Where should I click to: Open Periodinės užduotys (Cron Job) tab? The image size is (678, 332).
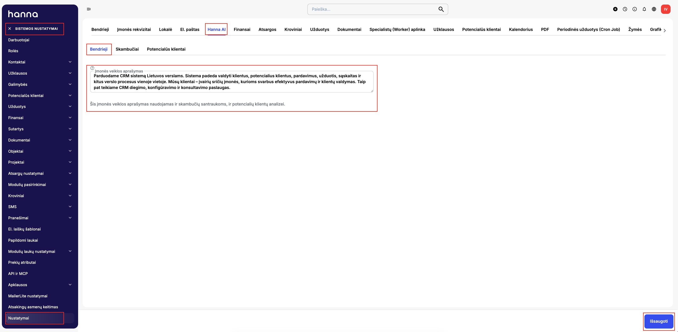click(x=588, y=29)
